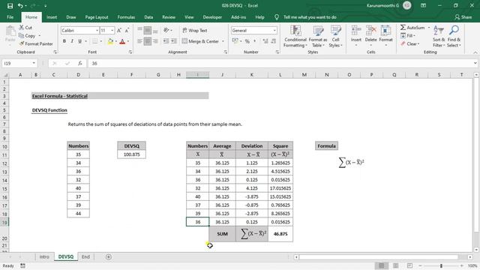The height and width of the screenshot is (270, 480).
Task: Click the Fill button
Action: (407, 36)
